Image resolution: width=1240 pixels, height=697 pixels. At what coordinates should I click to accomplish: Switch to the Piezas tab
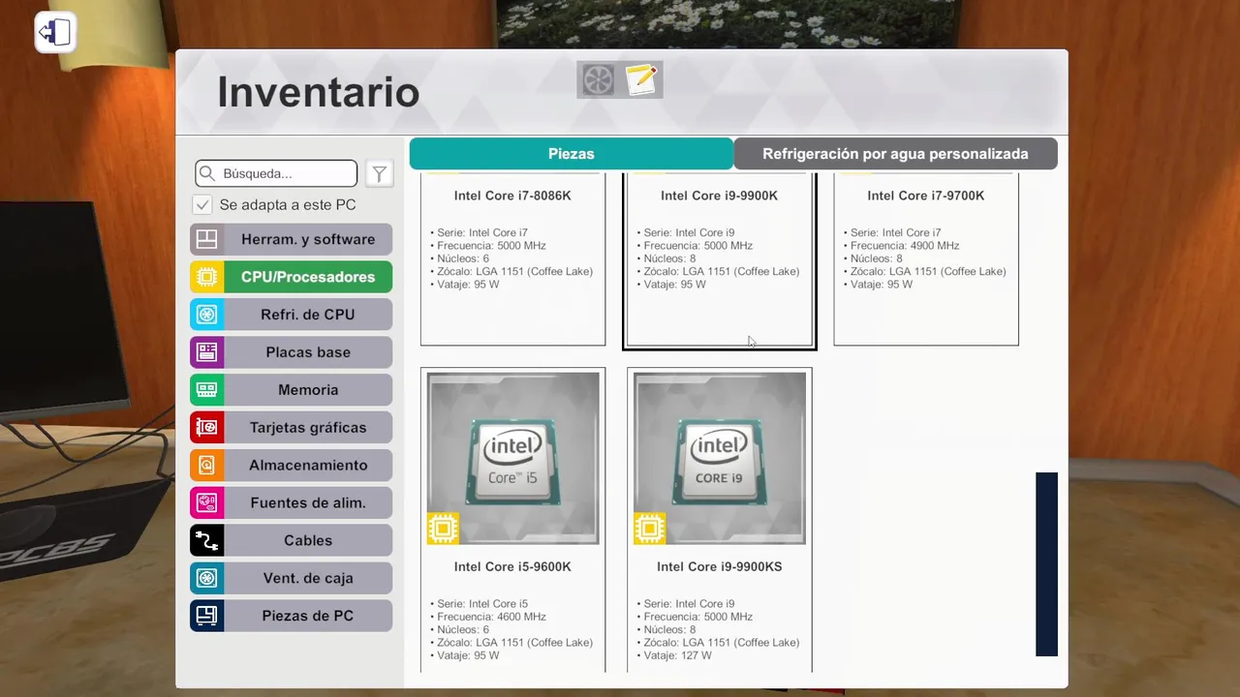[571, 154]
